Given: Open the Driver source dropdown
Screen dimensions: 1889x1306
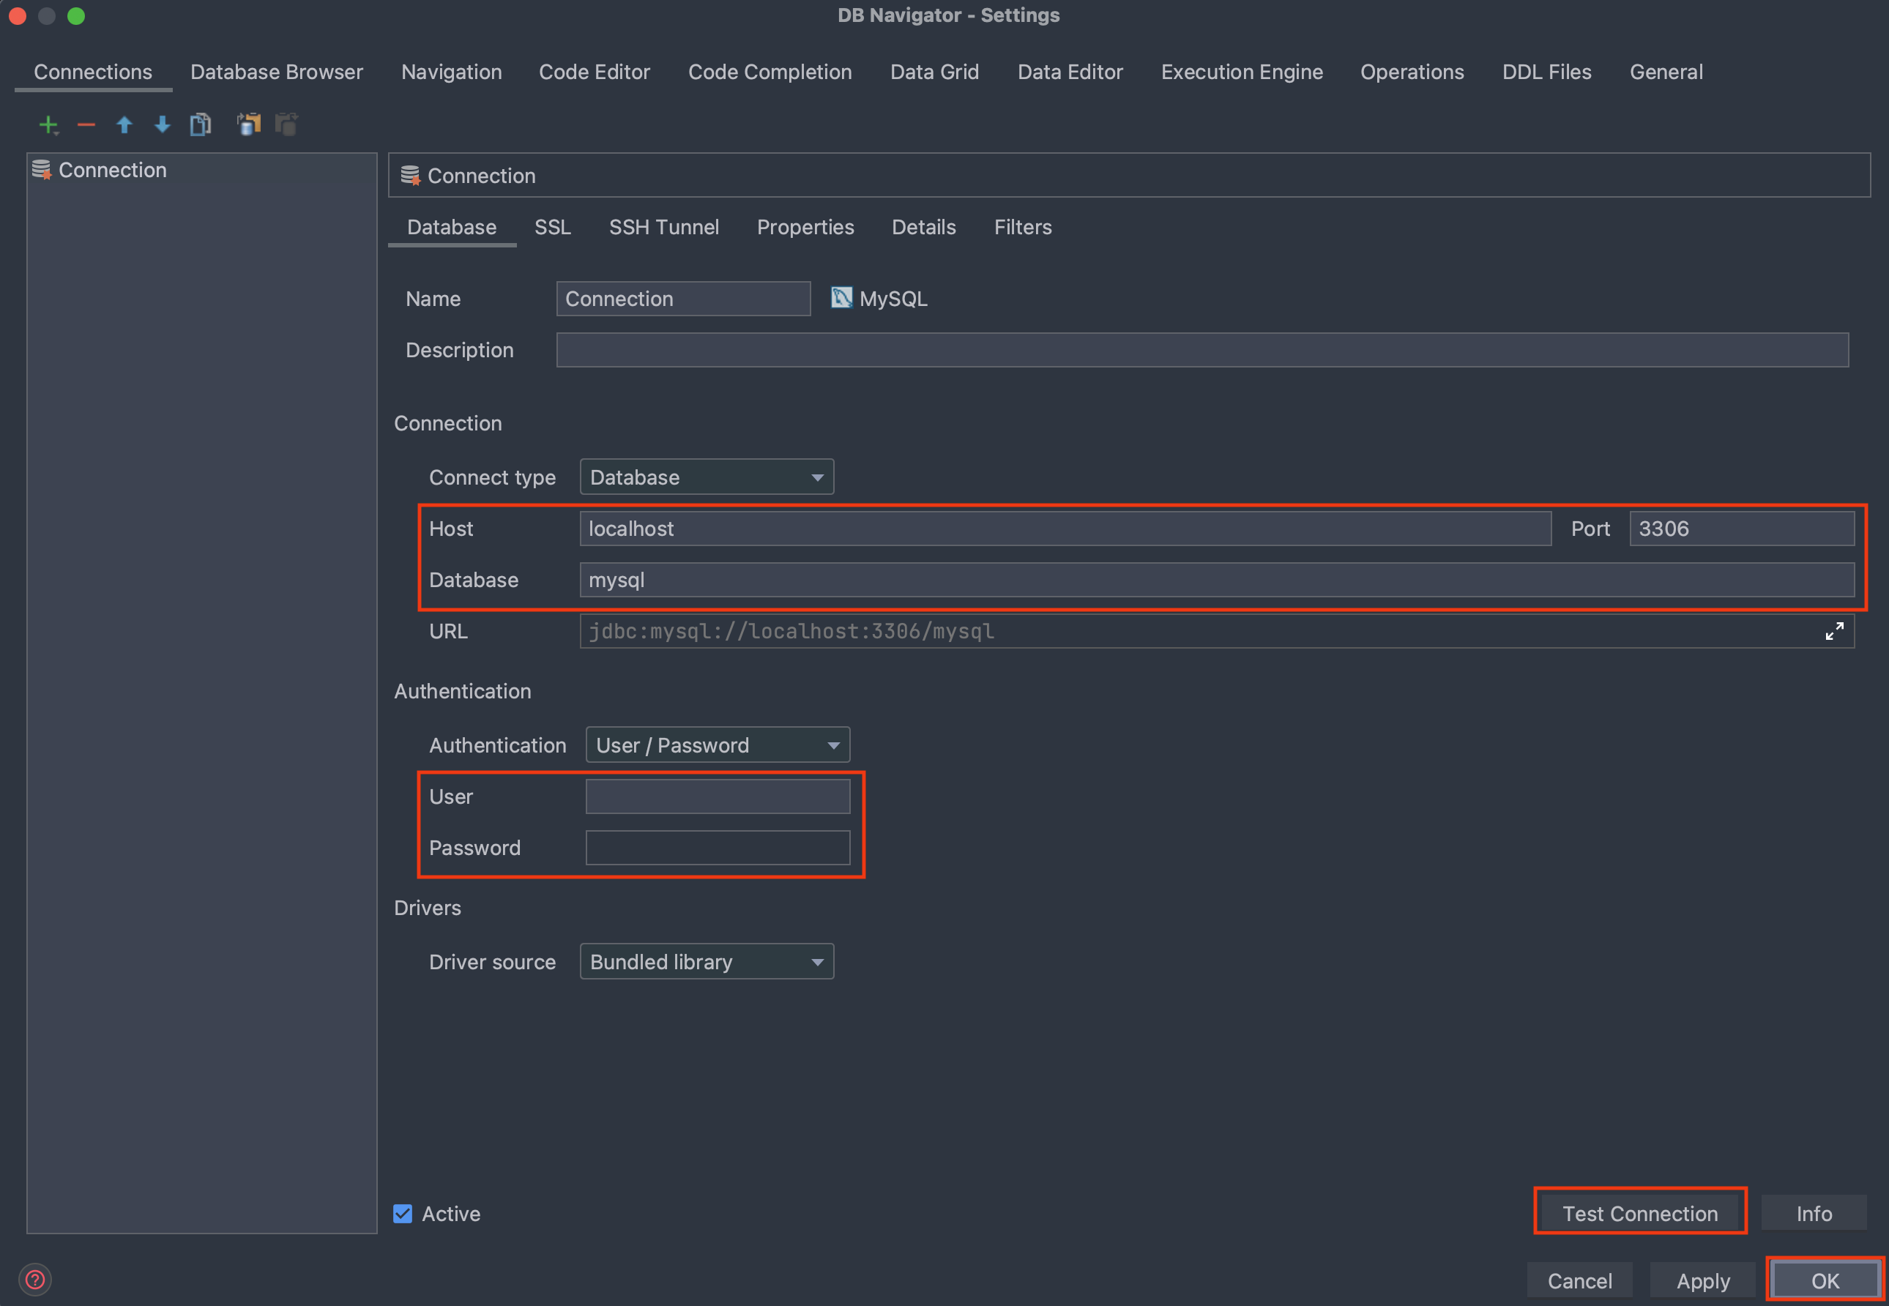Looking at the screenshot, I should tap(707, 961).
